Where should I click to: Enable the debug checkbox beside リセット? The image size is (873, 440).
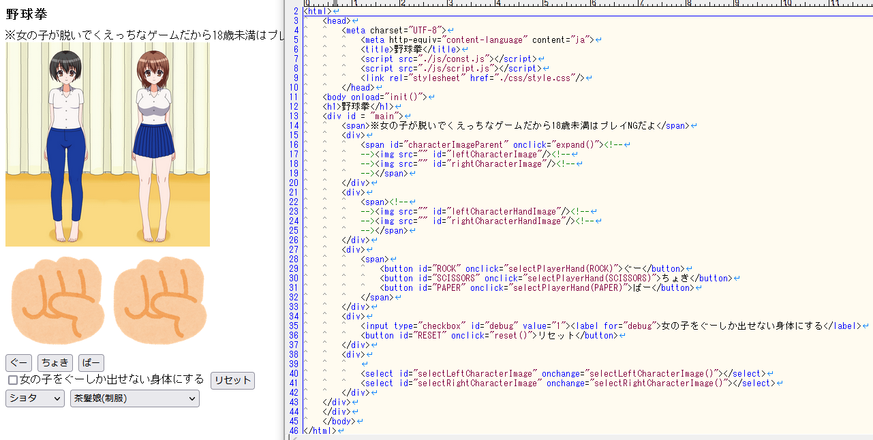click(12, 380)
